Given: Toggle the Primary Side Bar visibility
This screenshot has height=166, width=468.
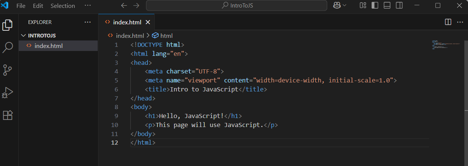Looking at the screenshot, I should 375,6.
